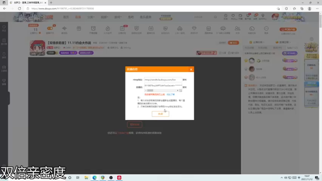The height and width of the screenshot is (181, 322).
Task: Open the streamer tasks checklist icon
Action: [122, 29]
